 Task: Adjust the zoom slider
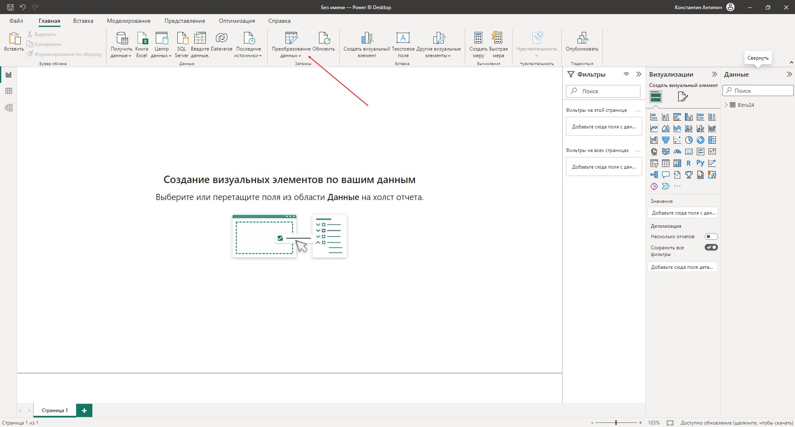pos(616,423)
